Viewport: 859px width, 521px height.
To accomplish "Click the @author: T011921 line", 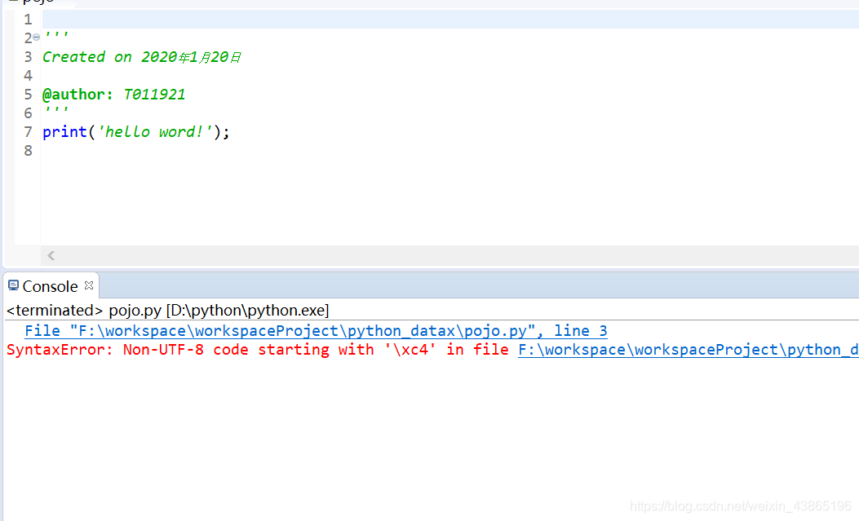I will tap(114, 94).
